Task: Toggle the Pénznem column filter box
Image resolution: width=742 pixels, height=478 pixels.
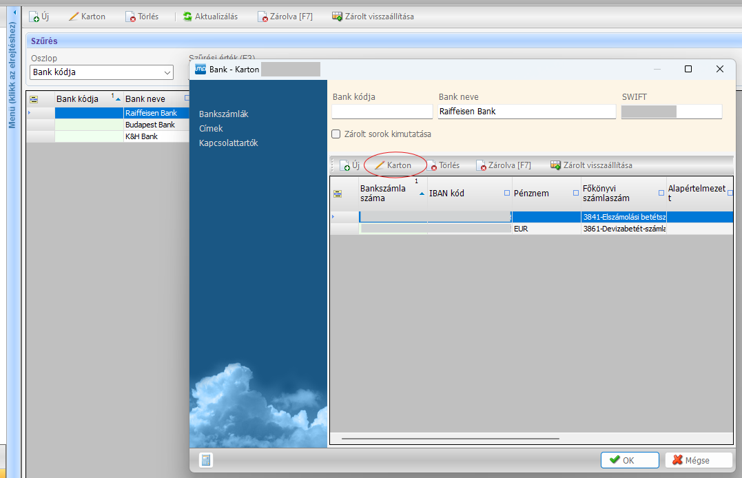Action: [x=575, y=194]
